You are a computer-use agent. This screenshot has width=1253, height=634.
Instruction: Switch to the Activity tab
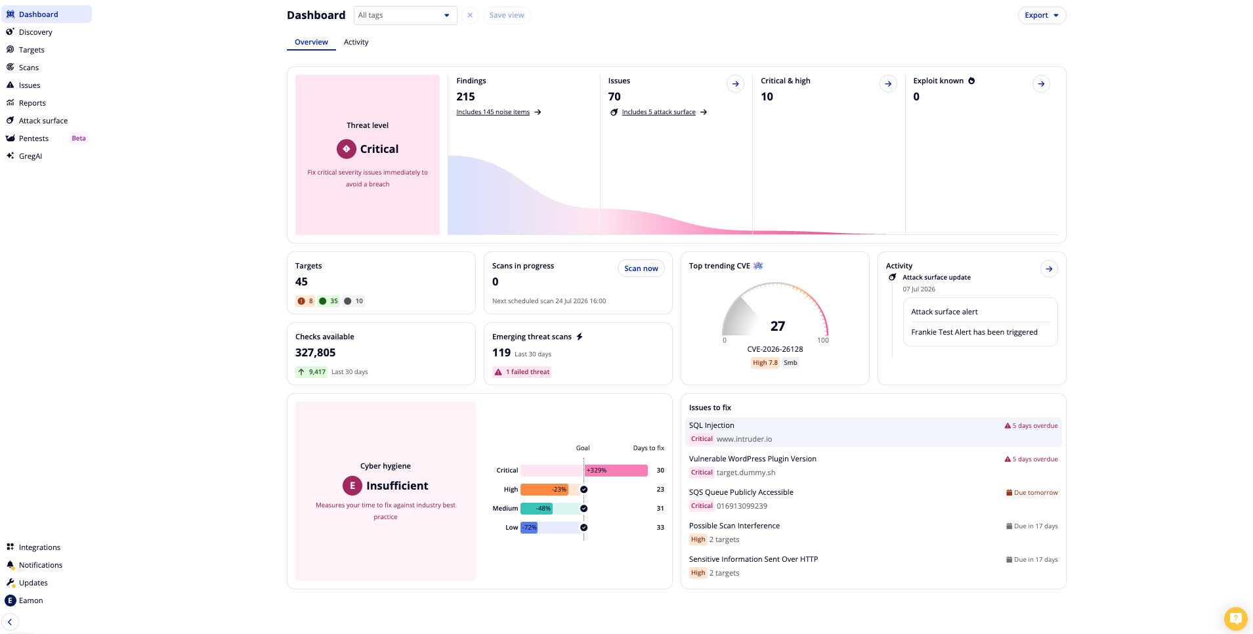pos(356,42)
